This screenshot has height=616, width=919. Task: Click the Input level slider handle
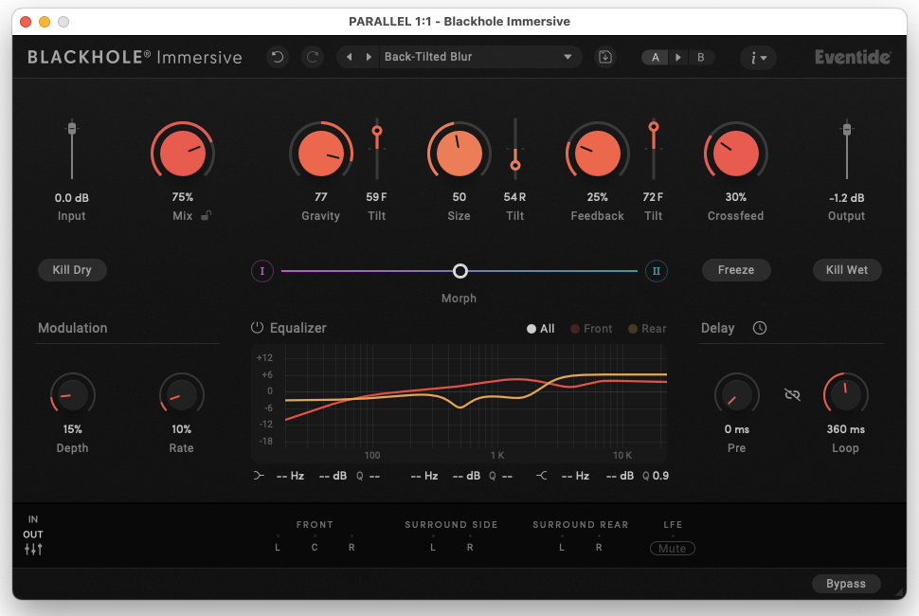72,128
